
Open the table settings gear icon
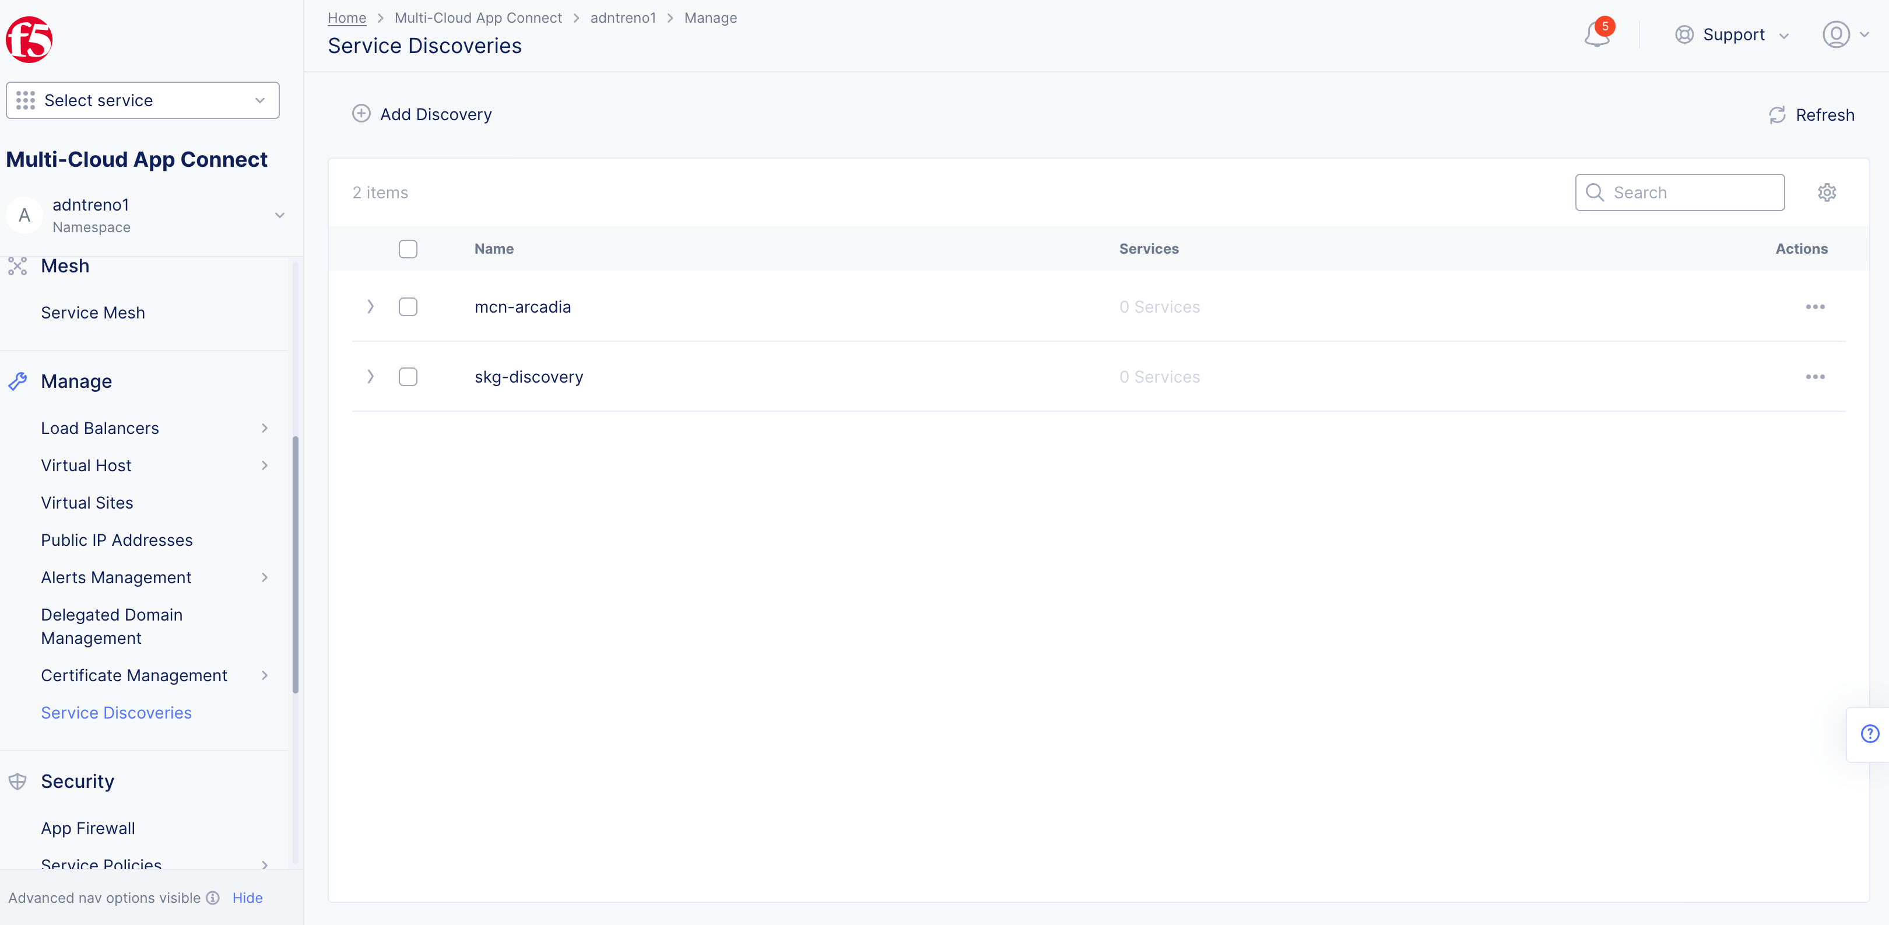(1827, 192)
